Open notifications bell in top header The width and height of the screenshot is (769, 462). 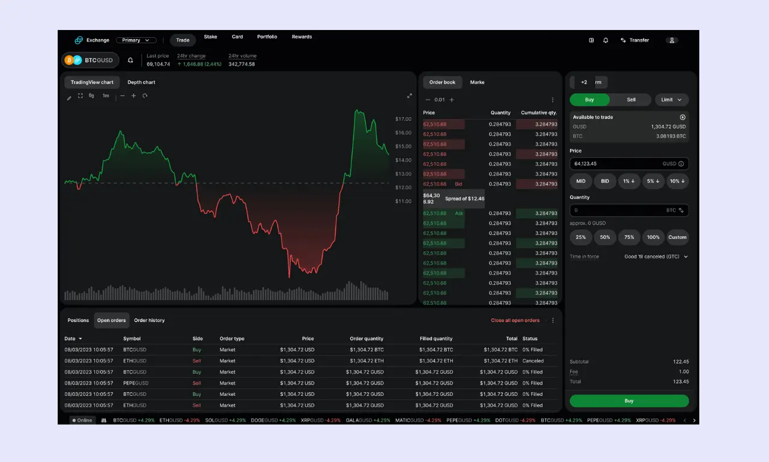606,40
